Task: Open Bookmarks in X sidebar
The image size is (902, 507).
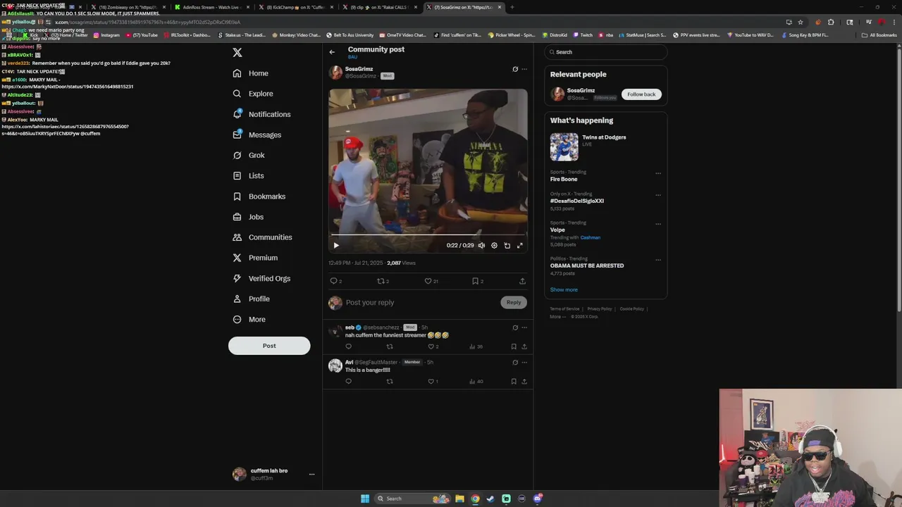Action: click(259, 196)
